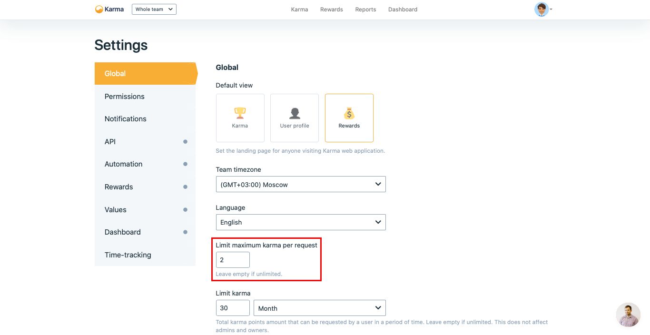Focus the maximum karma per request field
The image size is (650, 335).
tap(233, 260)
